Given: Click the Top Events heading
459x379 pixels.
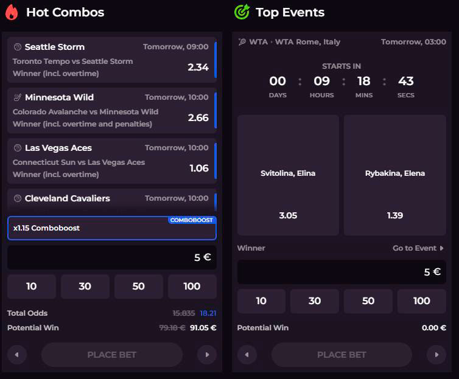Looking at the screenshot, I should tap(290, 12).
